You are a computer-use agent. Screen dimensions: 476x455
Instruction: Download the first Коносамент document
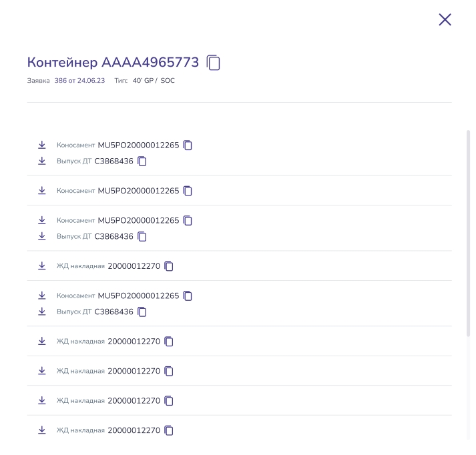pyautogui.click(x=42, y=145)
